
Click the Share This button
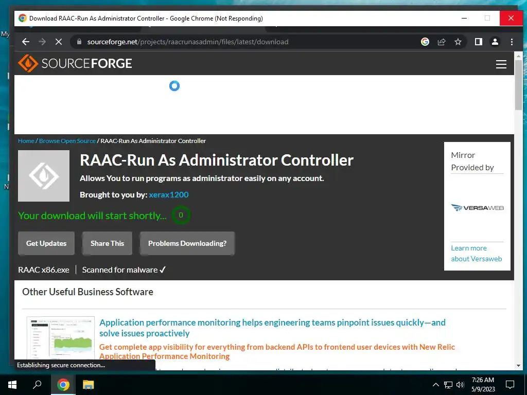(x=107, y=243)
